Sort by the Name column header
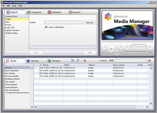 pos(51,65)
